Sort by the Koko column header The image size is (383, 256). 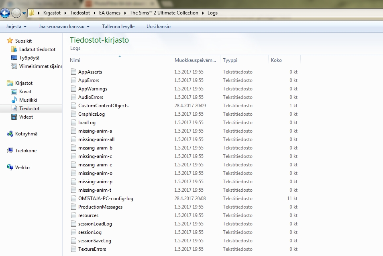click(x=276, y=60)
